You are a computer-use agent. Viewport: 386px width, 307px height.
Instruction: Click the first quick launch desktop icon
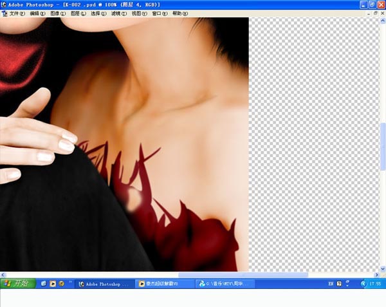click(x=44, y=284)
